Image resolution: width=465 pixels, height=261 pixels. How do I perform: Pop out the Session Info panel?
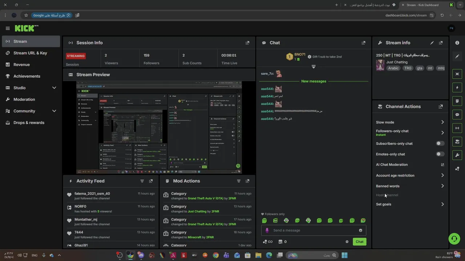(247, 43)
